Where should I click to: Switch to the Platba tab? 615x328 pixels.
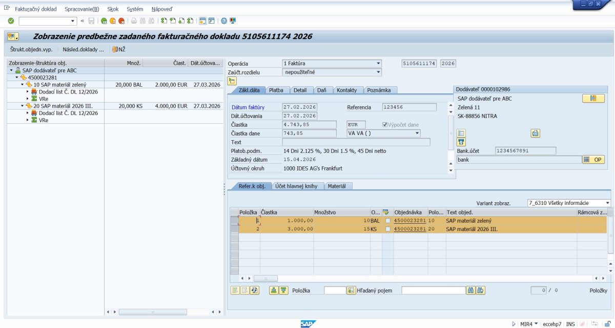(x=276, y=90)
